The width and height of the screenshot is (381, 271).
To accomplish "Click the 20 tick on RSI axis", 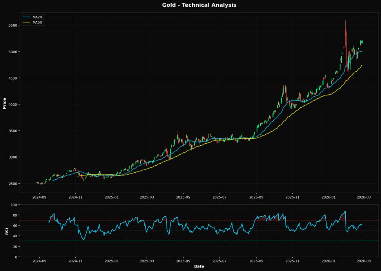I will (15, 246).
